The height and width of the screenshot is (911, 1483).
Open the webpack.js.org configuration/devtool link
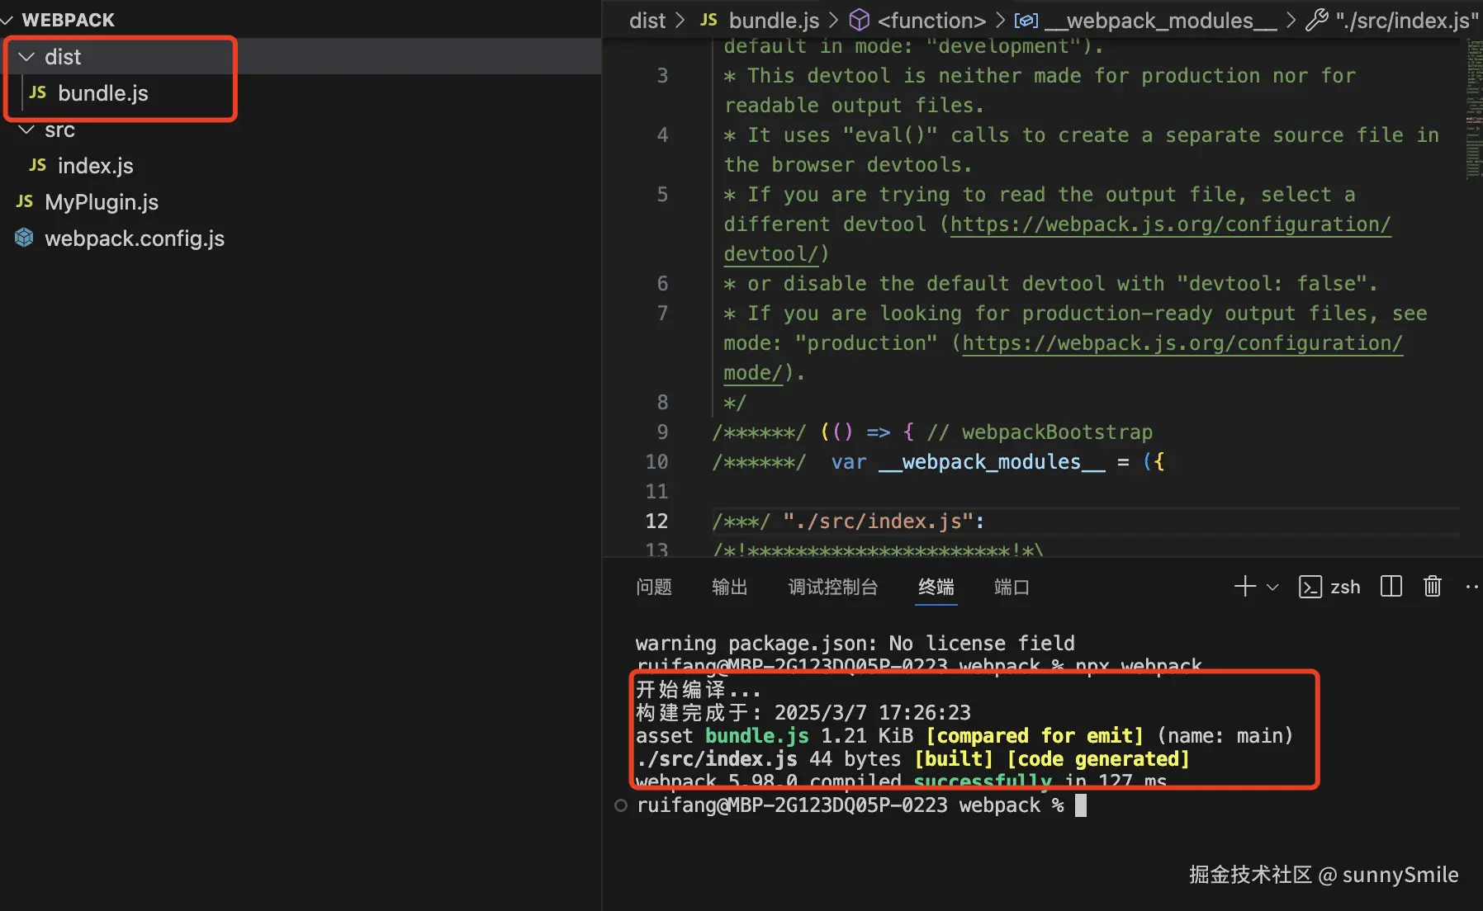click(1170, 224)
